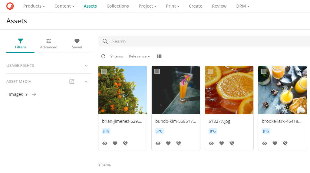Open Asset Media filter in external window
This screenshot has height=173, width=310.
coord(72,82)
